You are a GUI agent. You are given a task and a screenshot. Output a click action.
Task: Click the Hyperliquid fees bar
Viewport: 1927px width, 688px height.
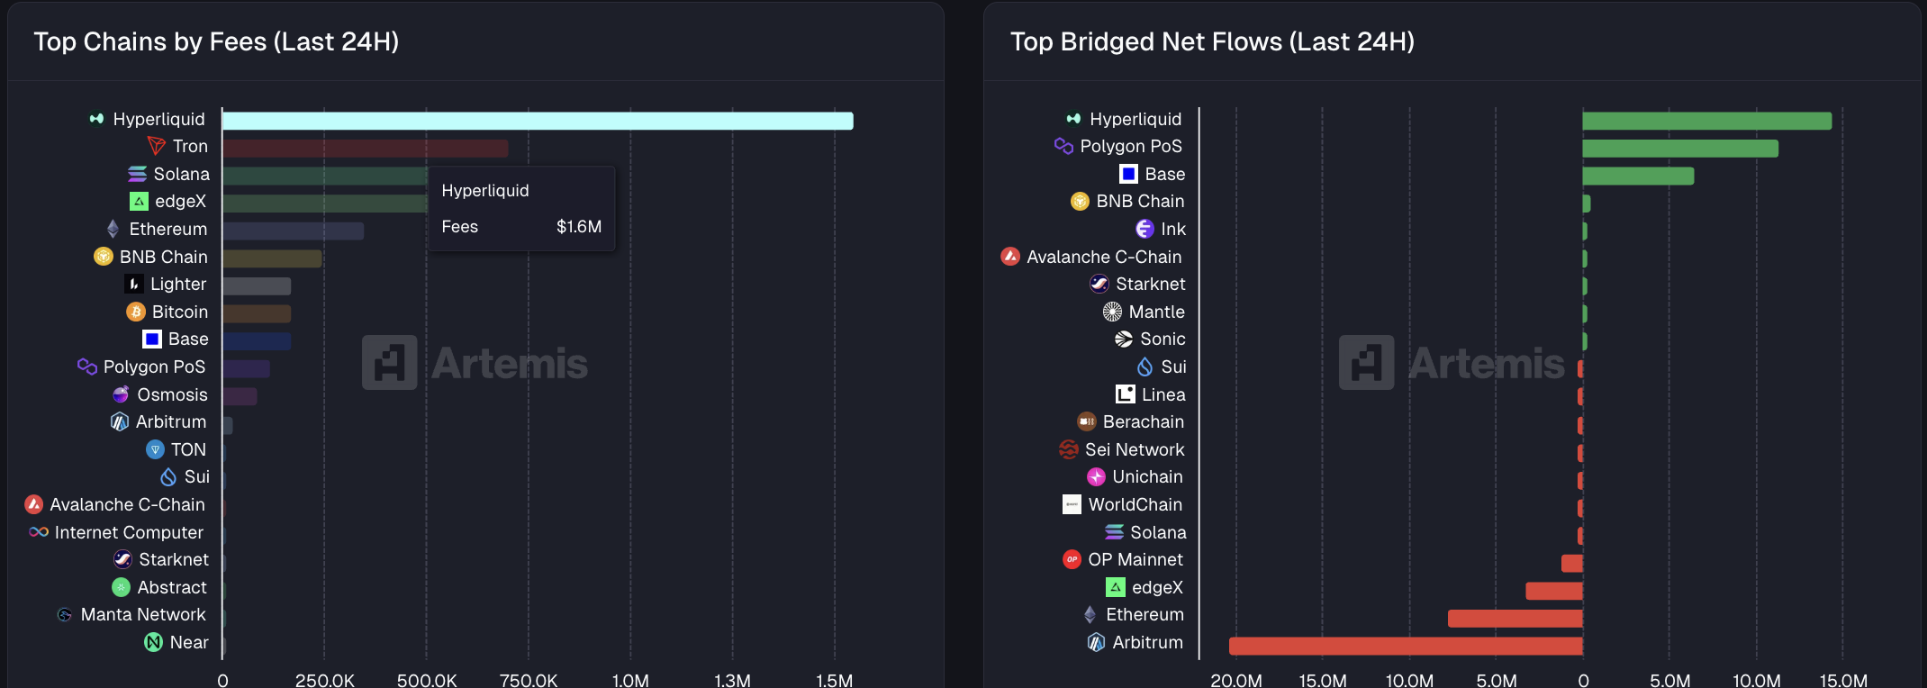[538, 121]
